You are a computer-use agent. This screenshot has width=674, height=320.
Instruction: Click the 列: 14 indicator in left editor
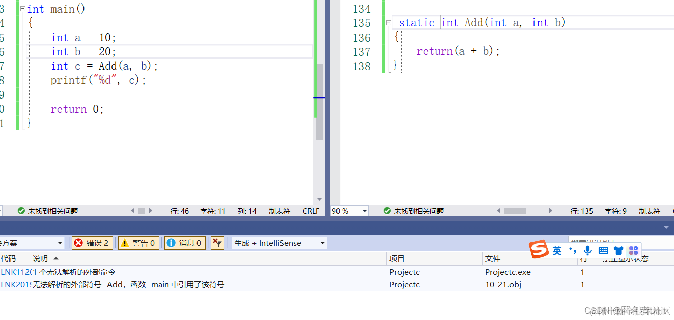point(247,211)
